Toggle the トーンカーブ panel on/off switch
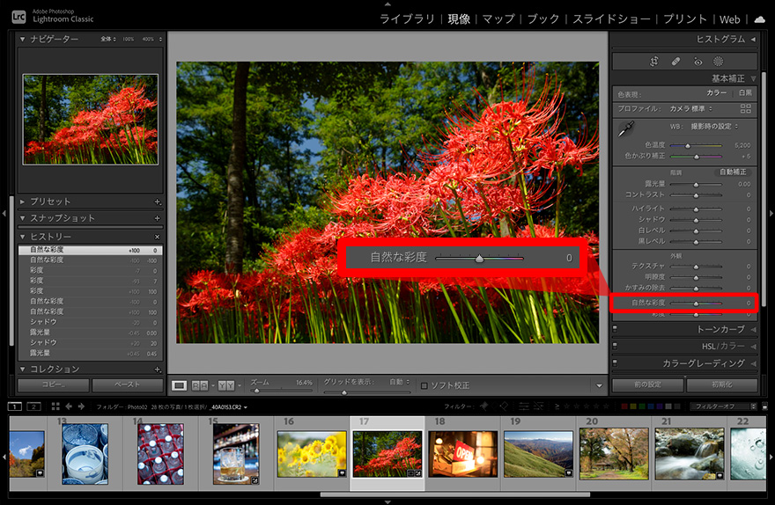The height and width of the screenshot is (505, 775). point(615,329)
